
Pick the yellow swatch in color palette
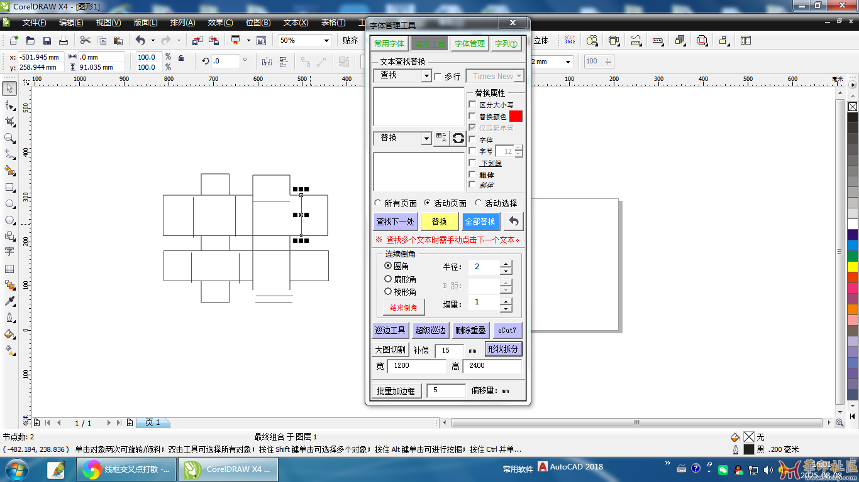point(852,267)
